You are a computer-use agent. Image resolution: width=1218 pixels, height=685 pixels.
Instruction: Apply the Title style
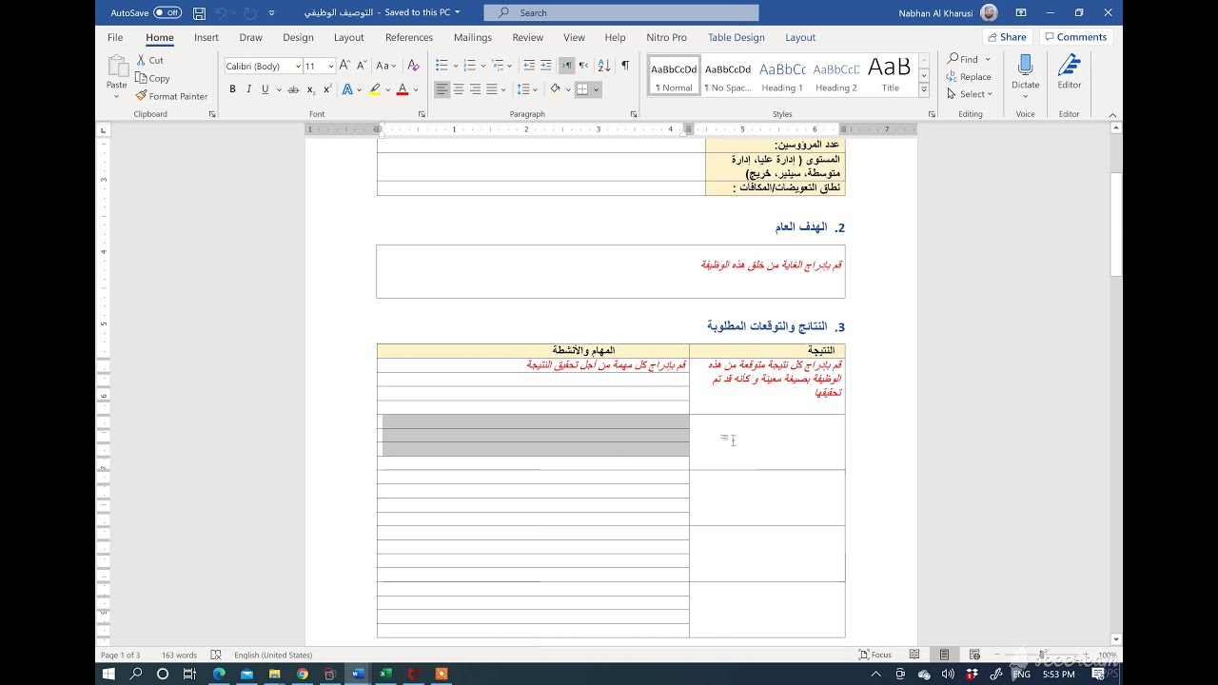[x=890, y=75]
